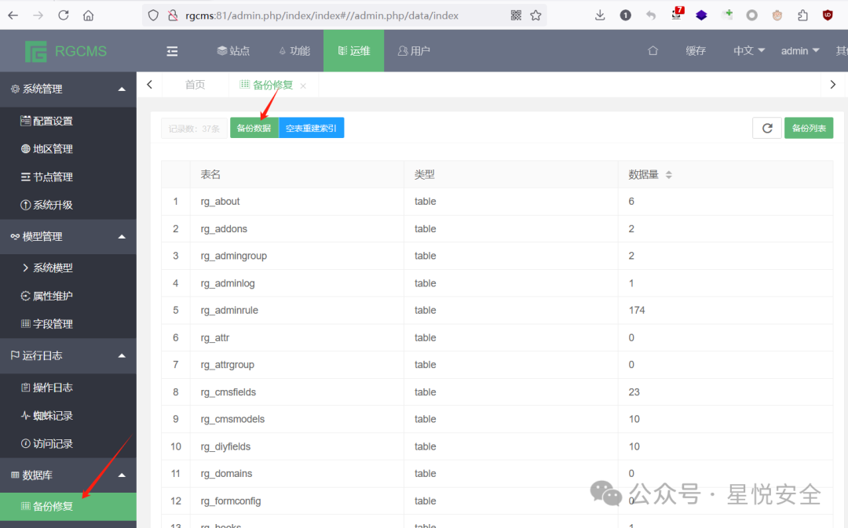Image resolution: width=848 pixels, height=528 pixels.
Task: Open 操作日志 in the sidebar
Action: (x=68, y=388)
